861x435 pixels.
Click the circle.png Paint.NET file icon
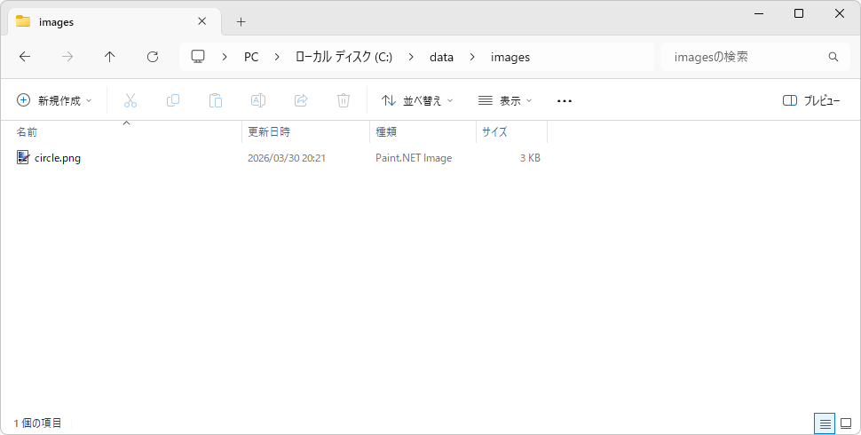[22, 158]
